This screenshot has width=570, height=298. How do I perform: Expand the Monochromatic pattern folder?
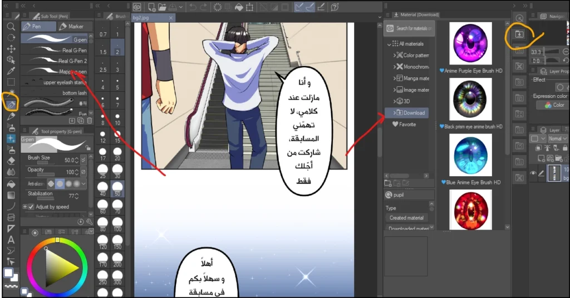tap(394, 67)
